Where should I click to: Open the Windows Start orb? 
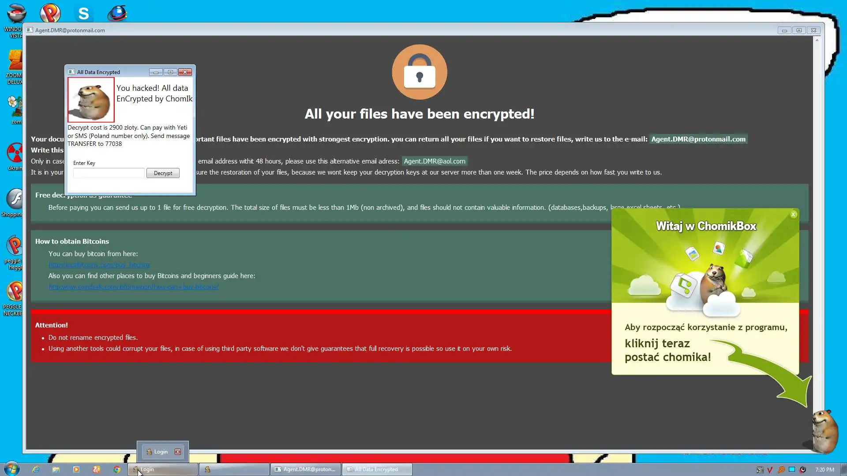coord(12,469)
